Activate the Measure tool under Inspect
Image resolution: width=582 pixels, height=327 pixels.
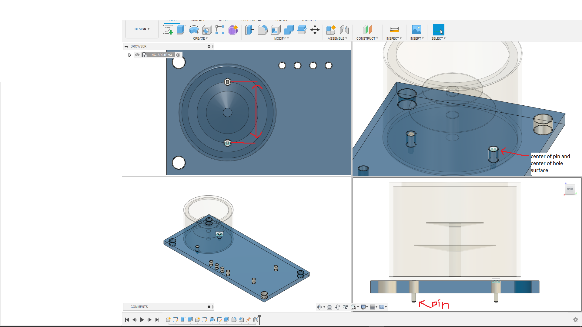click(x=394, y=29)
